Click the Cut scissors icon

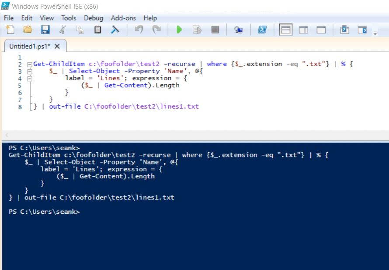click(x=63, y=30)
